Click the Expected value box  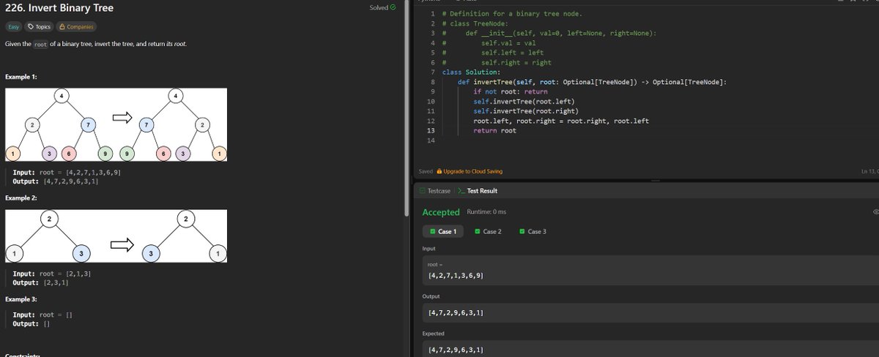(650, 350)
